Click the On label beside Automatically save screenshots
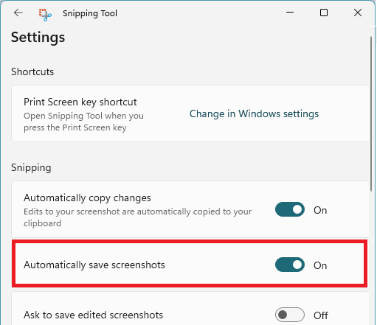This screenshot has width=377, height=325. tap(320, 265)
